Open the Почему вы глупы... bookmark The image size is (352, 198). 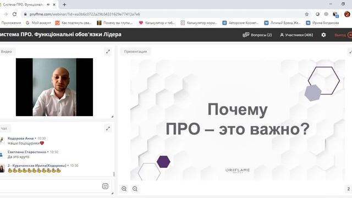coord(115,23)
